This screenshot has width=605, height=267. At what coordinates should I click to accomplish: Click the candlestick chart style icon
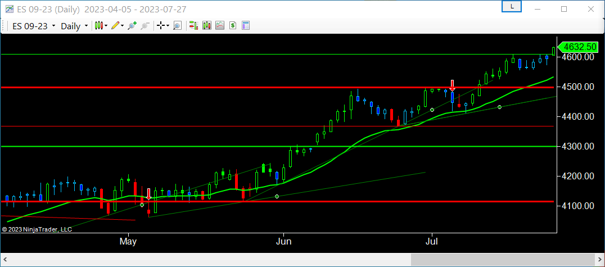point(99,26)
